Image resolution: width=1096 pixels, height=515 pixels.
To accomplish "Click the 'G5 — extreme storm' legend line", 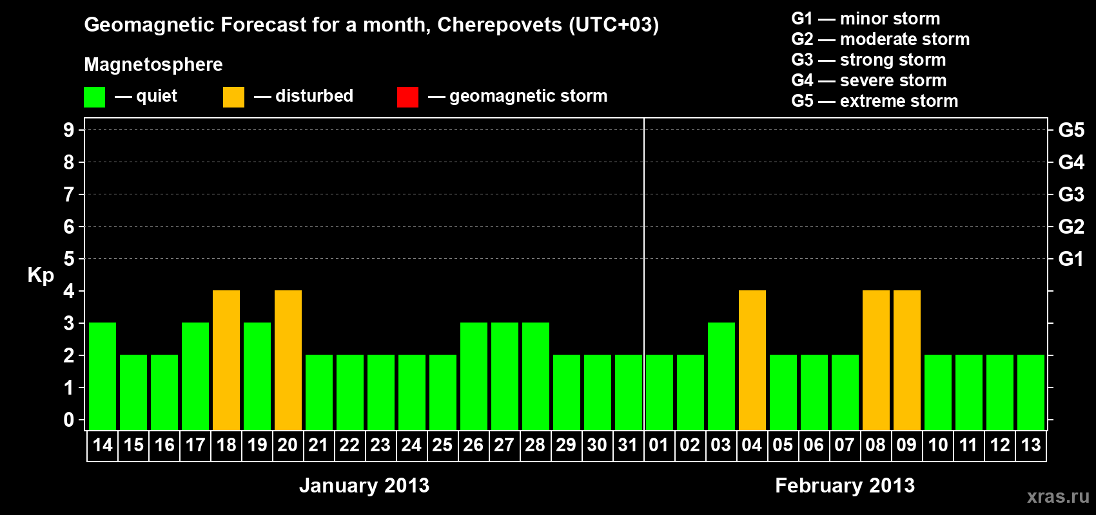I will (875, 101).
